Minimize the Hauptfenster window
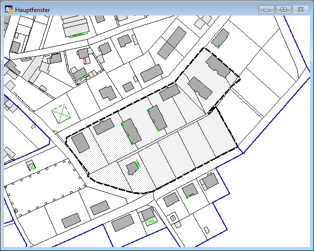 coord(267,10)
